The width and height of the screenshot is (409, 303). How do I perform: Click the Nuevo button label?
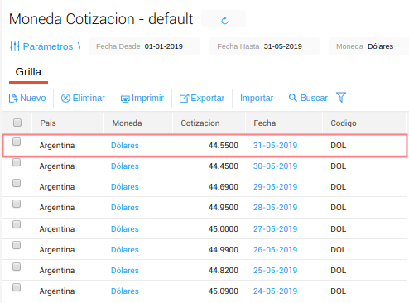tap(33, 98)
